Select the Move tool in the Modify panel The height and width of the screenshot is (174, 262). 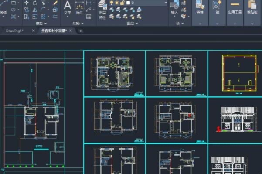(27, 3)
